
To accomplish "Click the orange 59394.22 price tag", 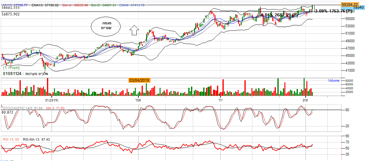I will 350,5.
